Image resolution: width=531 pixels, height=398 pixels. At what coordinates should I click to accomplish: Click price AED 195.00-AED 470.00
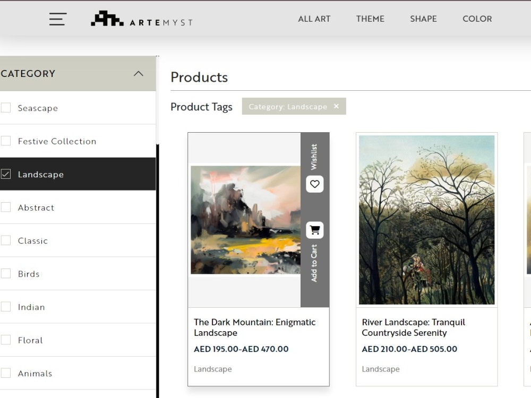[x=241, y=349]
